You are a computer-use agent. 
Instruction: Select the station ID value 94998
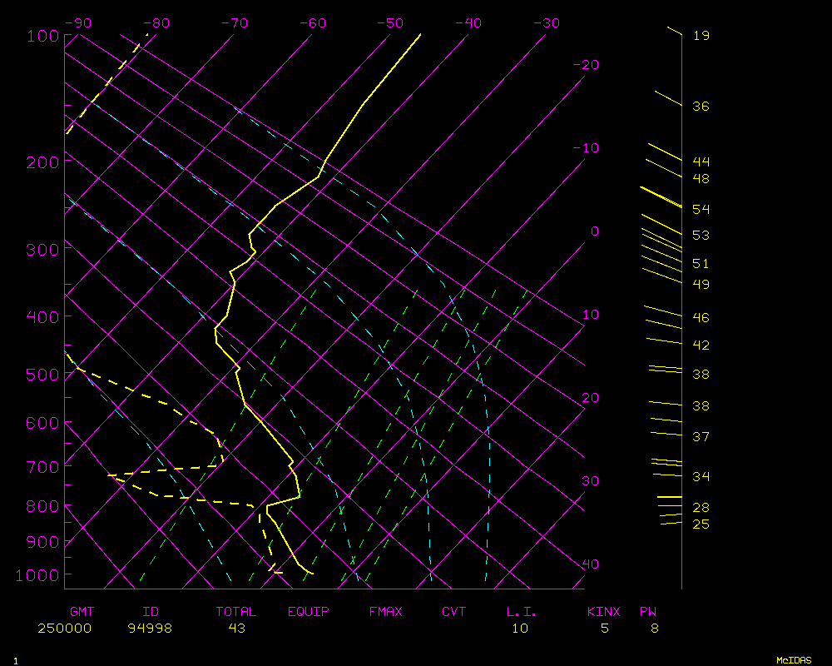150,629
